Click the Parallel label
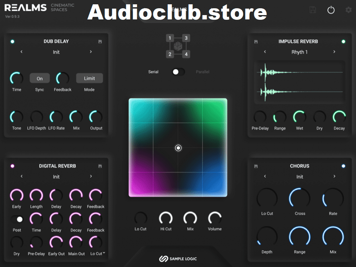Viewport: 356px width, 267px height. coord(203,72)
